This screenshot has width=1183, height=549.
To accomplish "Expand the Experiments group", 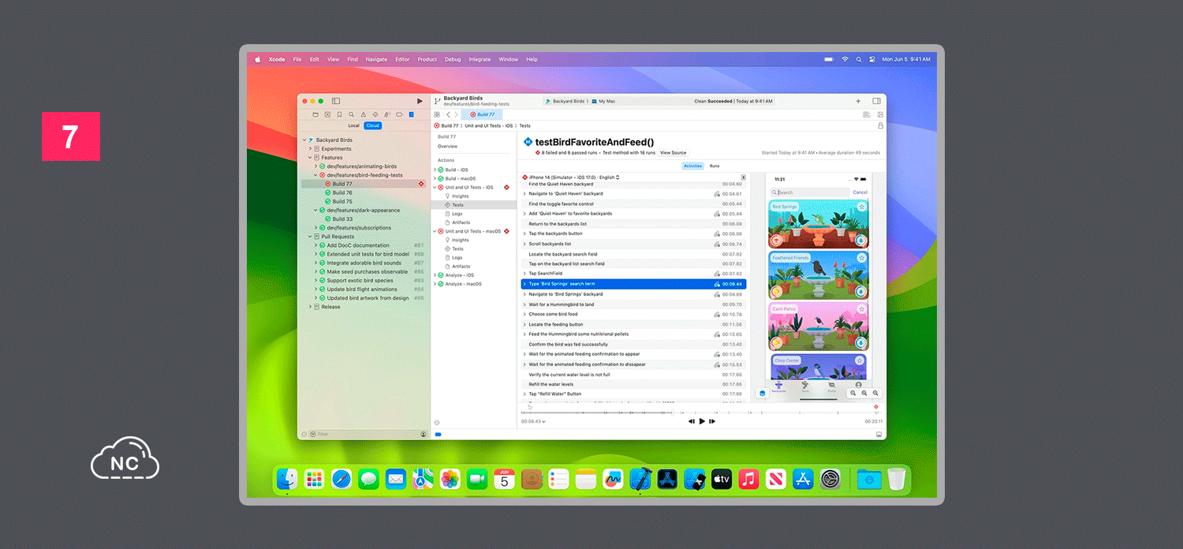I will click(310, 149).
